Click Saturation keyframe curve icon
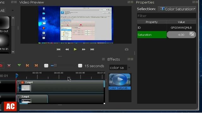The image size is (202, 113). click(192, 34)
